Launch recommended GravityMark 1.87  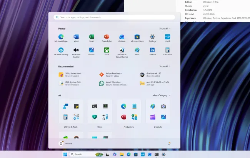click(150, 74)
